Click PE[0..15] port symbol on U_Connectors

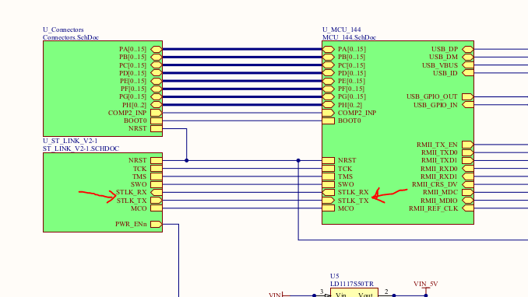click(x=157, y=81)
